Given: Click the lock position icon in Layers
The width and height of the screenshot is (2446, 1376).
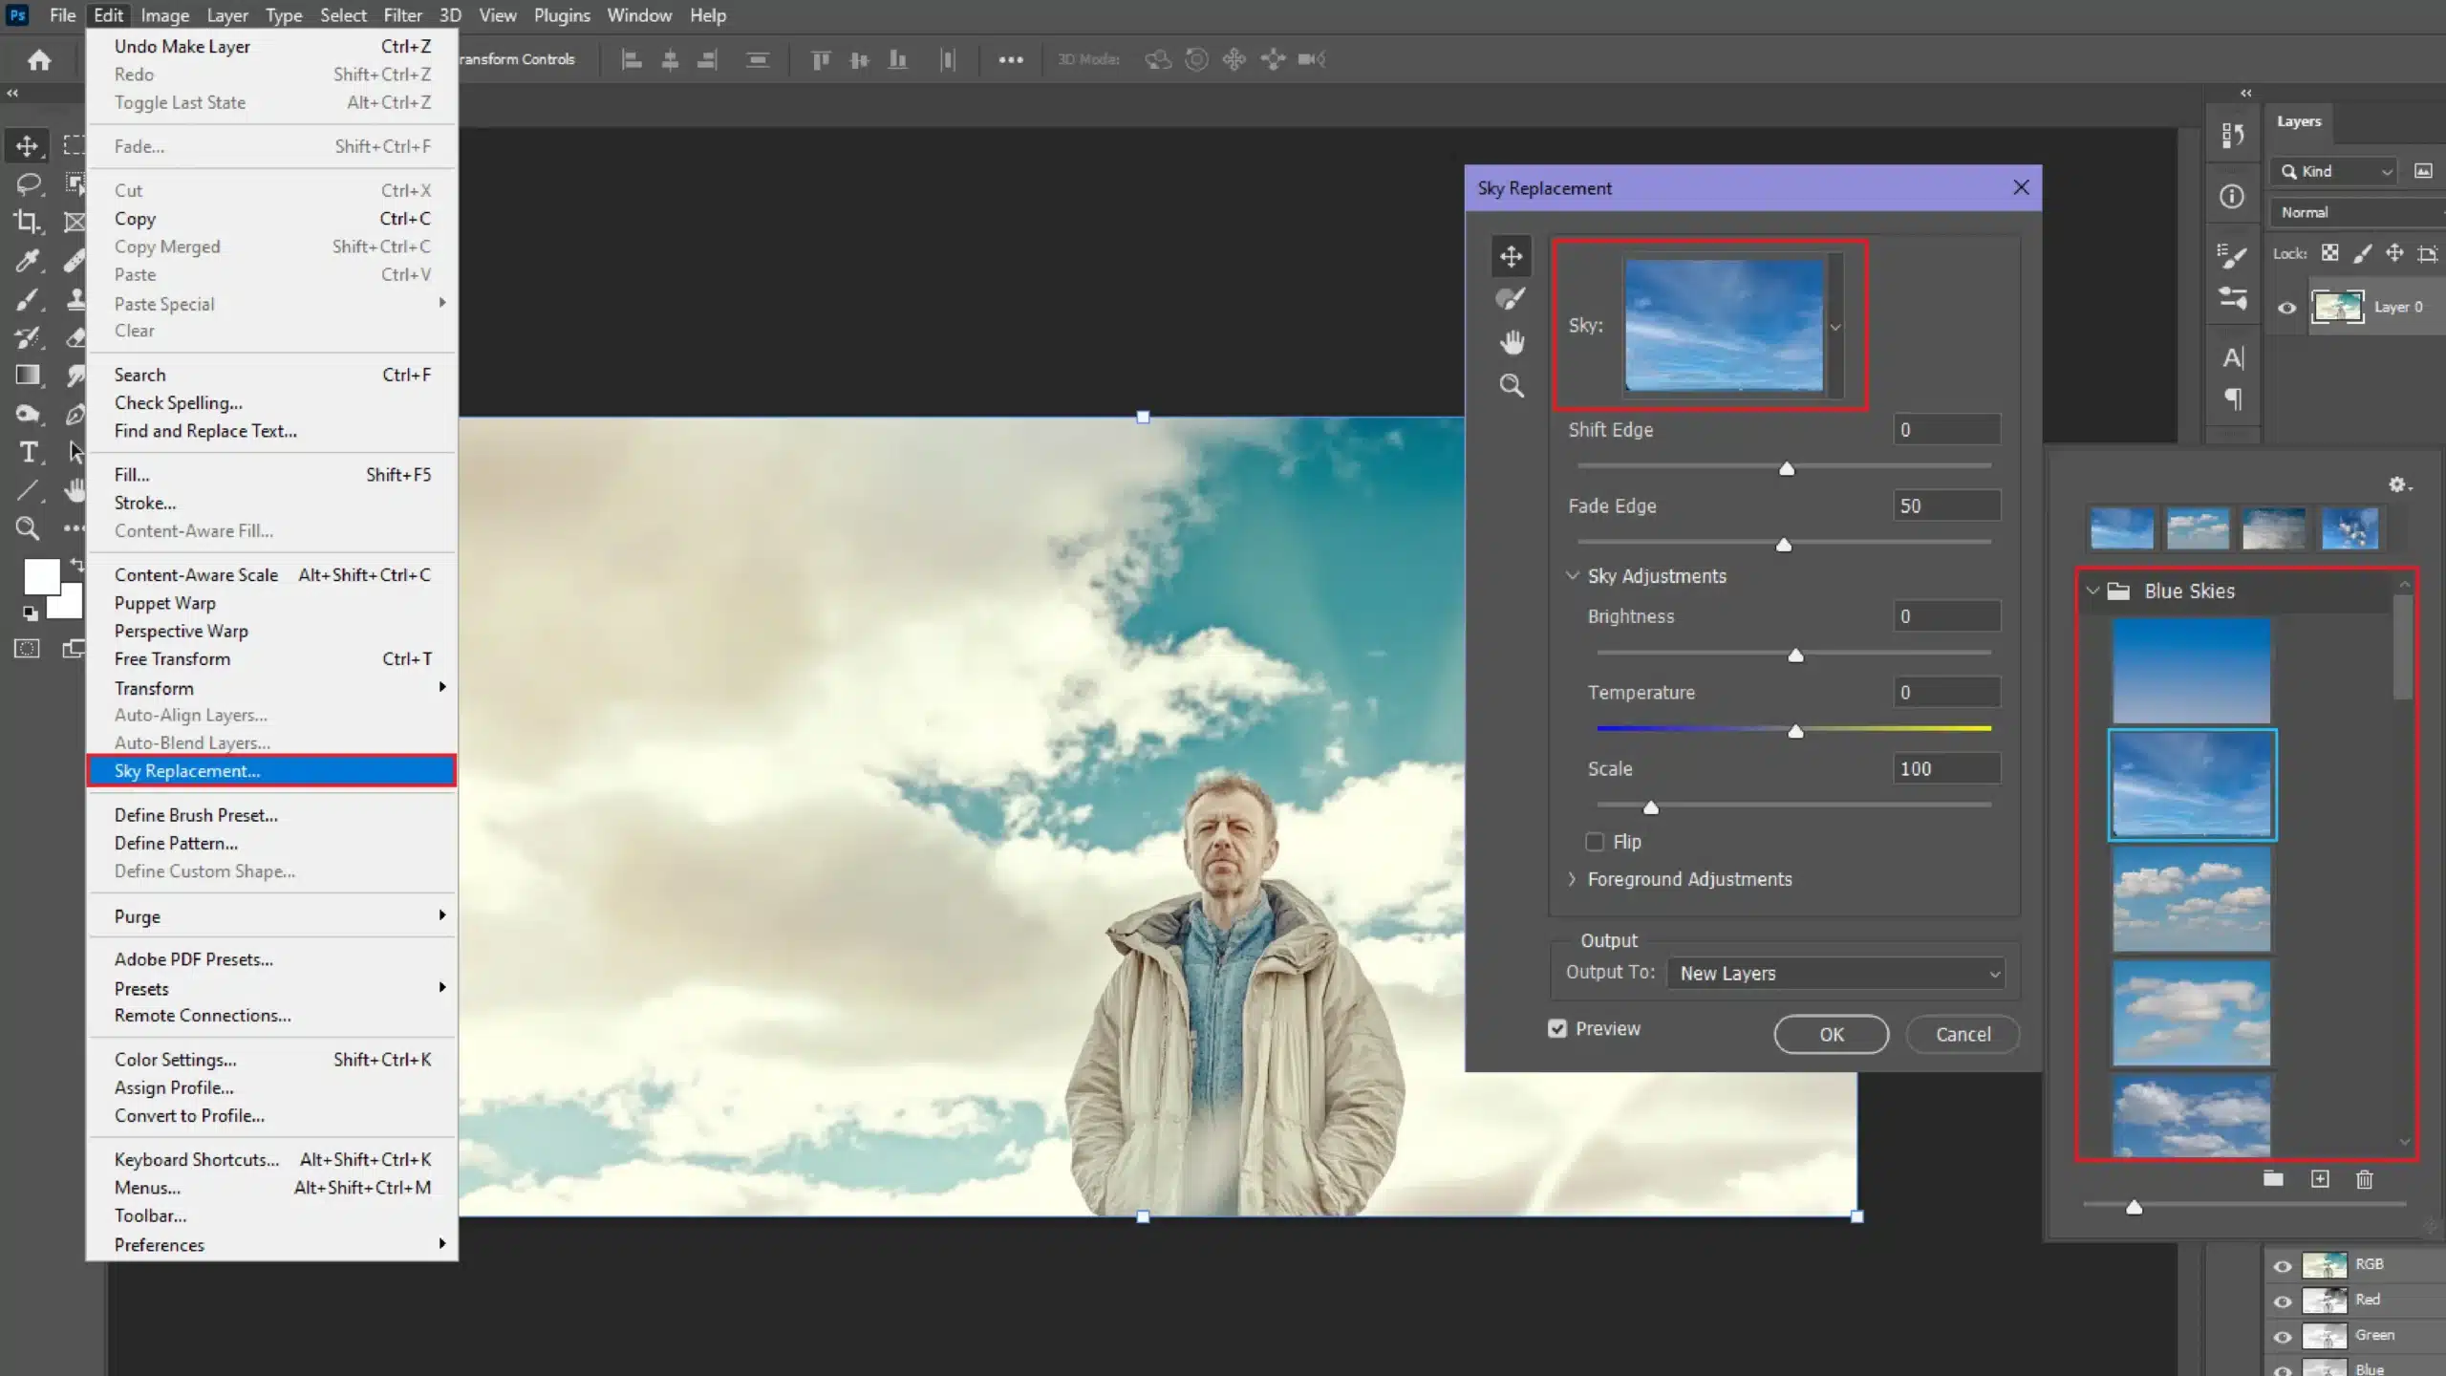Looking at the screenshot, I should 2394,253.
